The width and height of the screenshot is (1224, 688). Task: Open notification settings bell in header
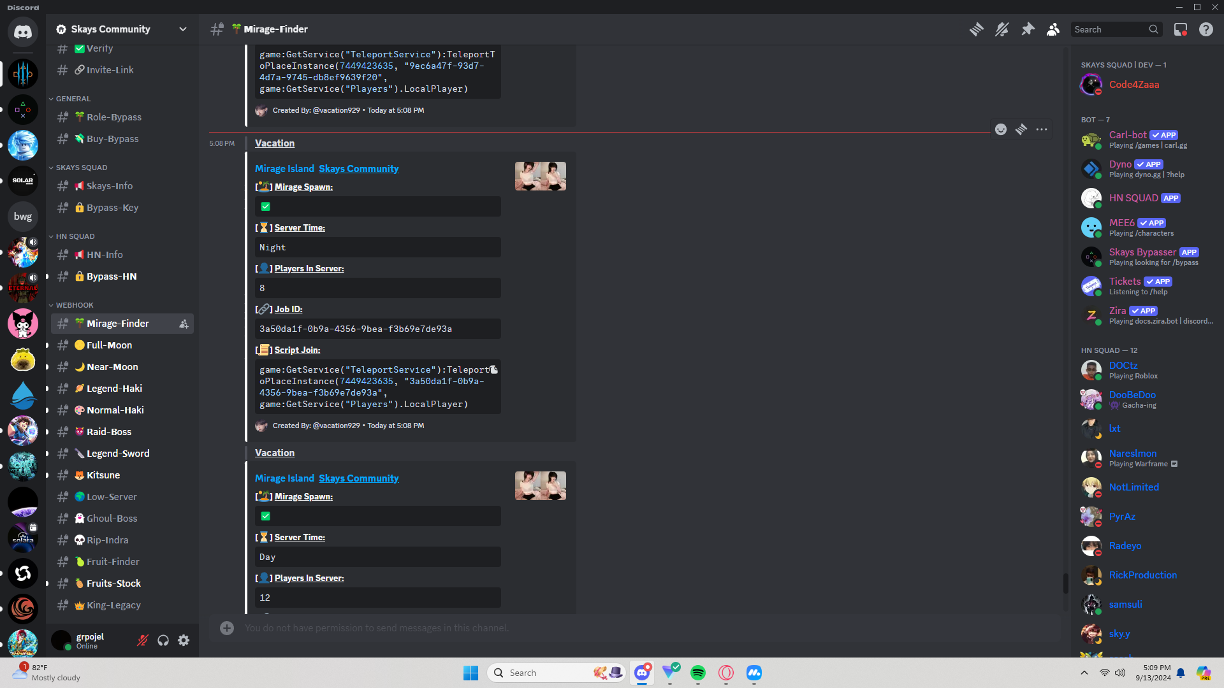click(x=1002, y=29)
